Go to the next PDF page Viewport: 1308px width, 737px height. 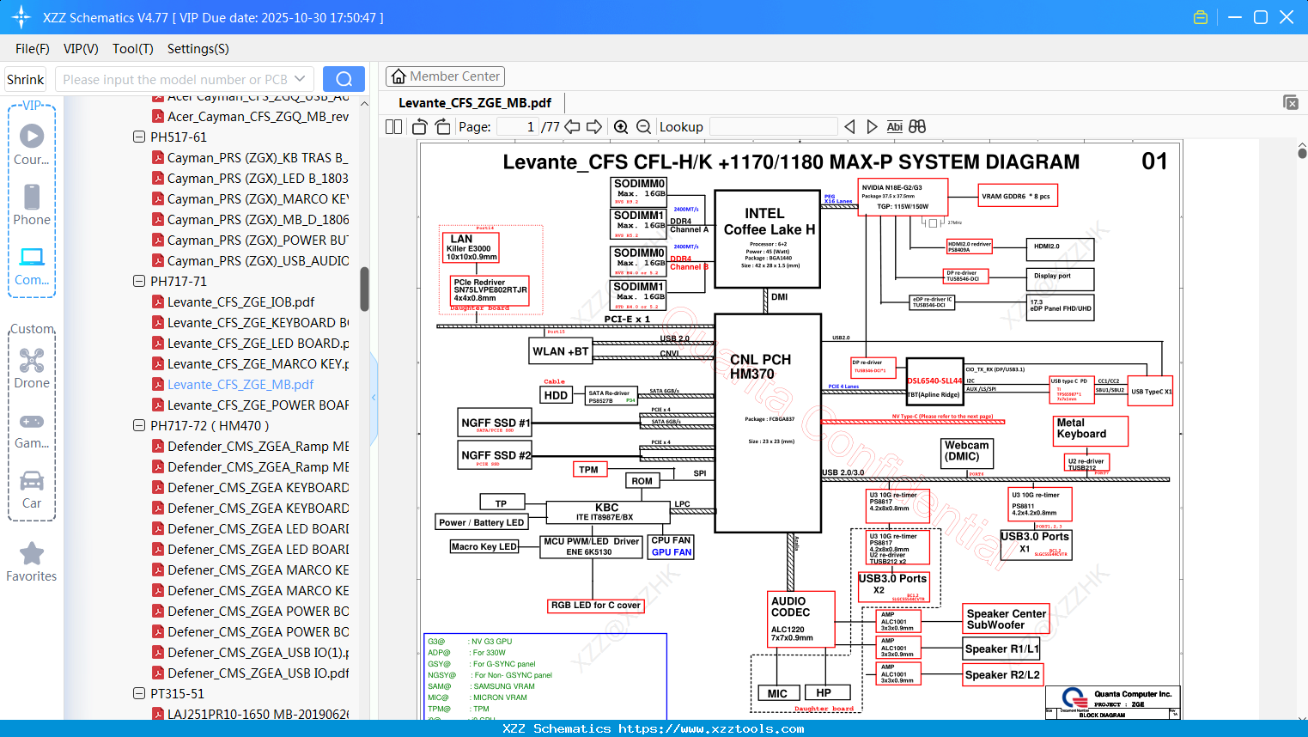click(594, 127)
